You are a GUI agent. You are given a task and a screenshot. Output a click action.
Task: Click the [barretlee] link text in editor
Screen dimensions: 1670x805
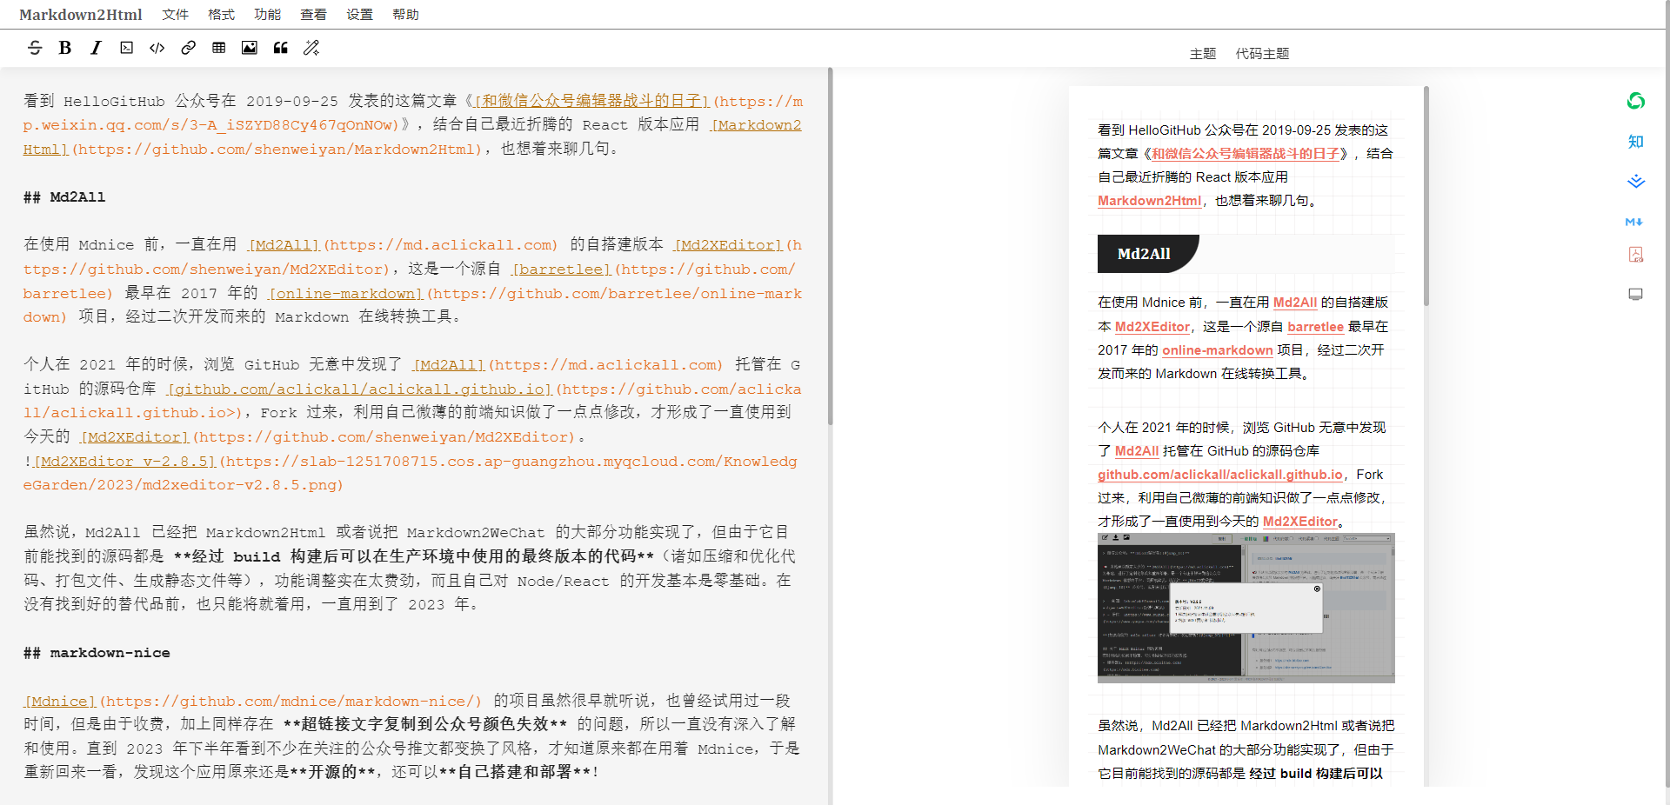coord(562,269)
